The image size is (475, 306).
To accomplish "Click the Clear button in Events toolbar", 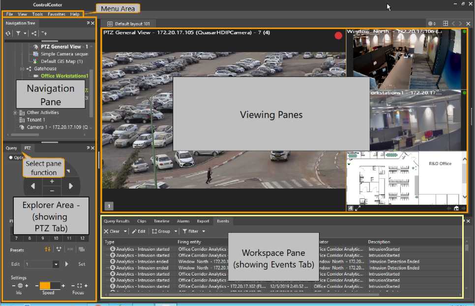I will click(112, 231).
